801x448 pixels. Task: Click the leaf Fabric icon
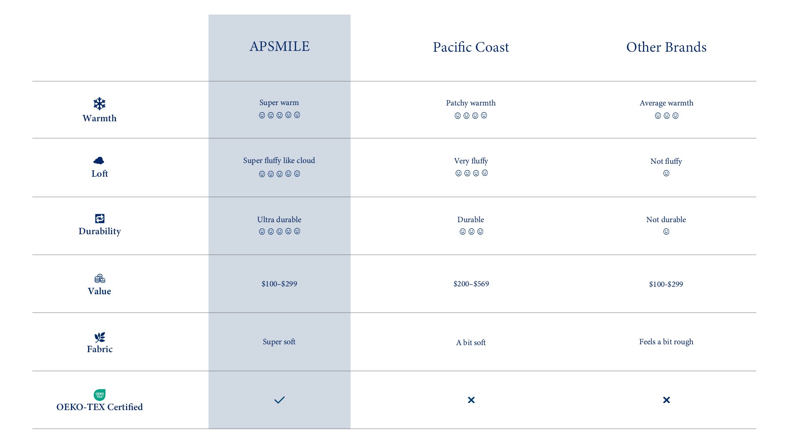100,337
